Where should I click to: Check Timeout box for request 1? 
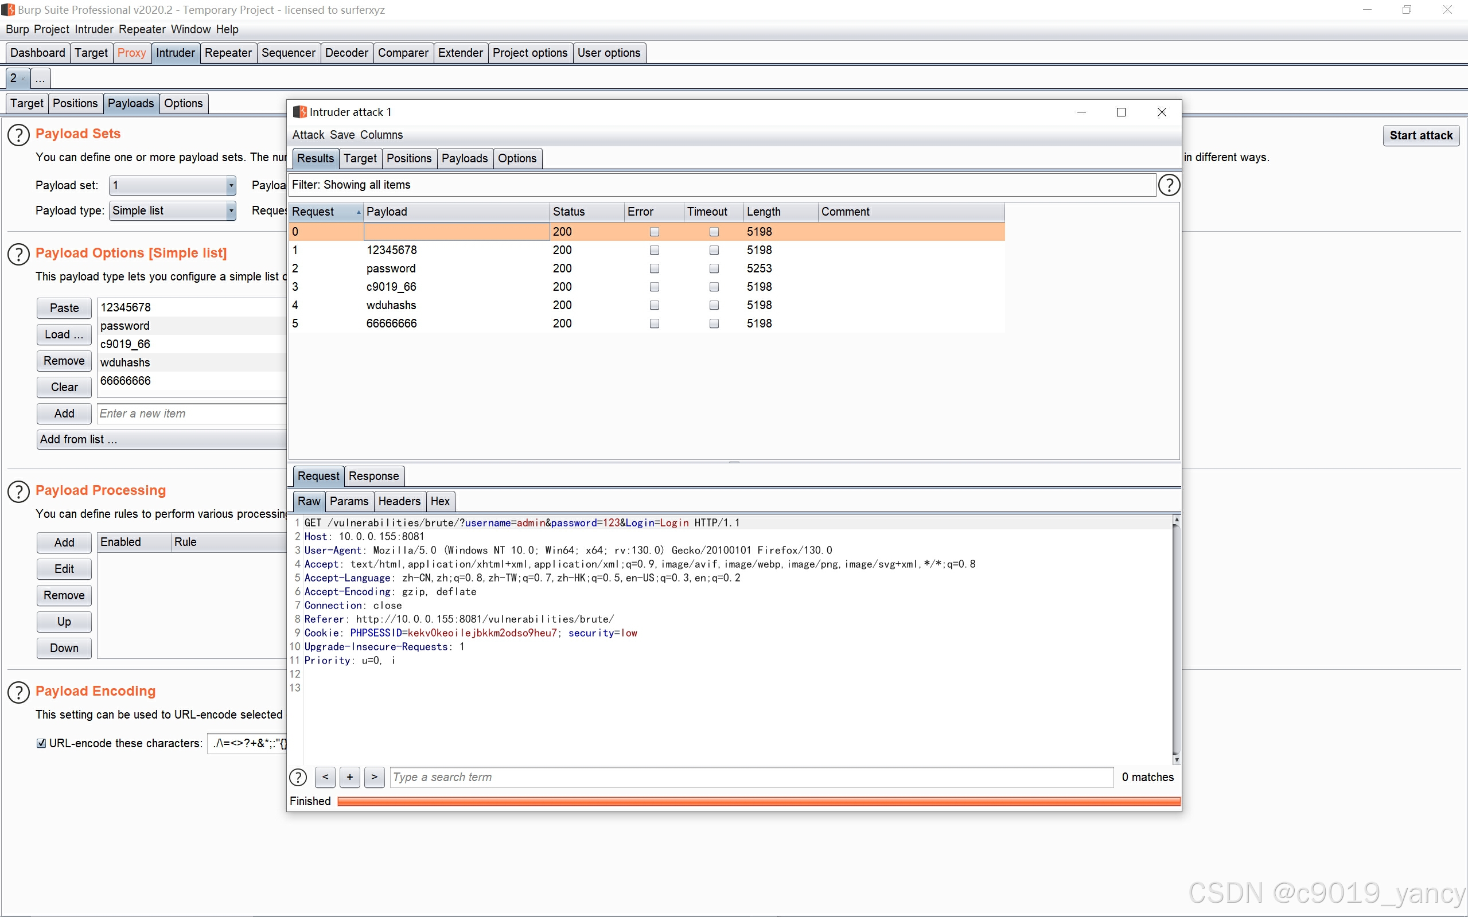click(x=714, y=251)
